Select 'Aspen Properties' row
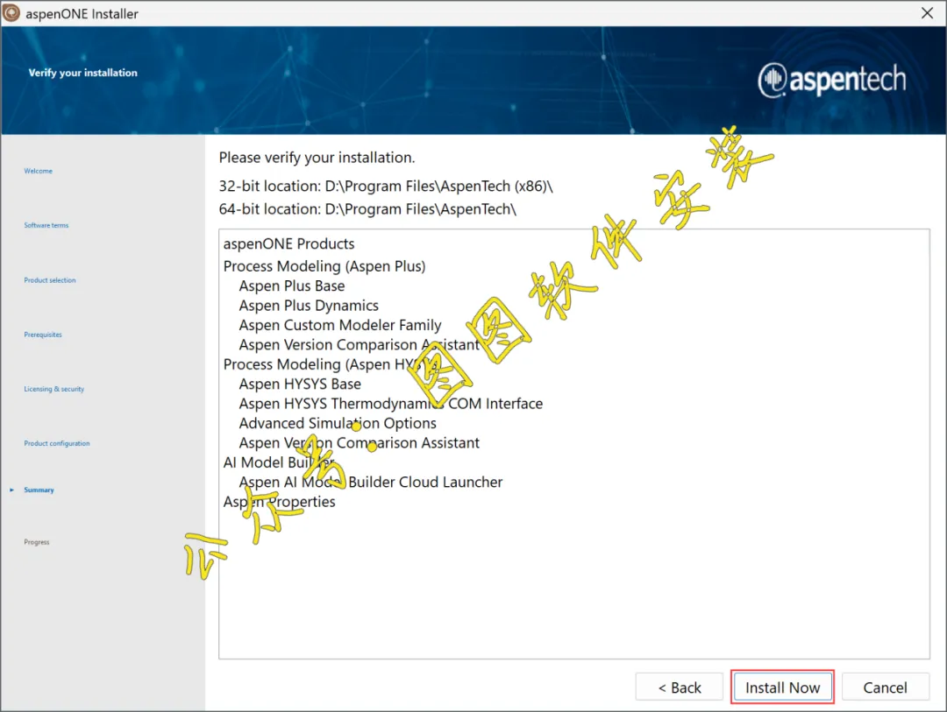This screenshot has width=947, height=712. coord(279,502)
